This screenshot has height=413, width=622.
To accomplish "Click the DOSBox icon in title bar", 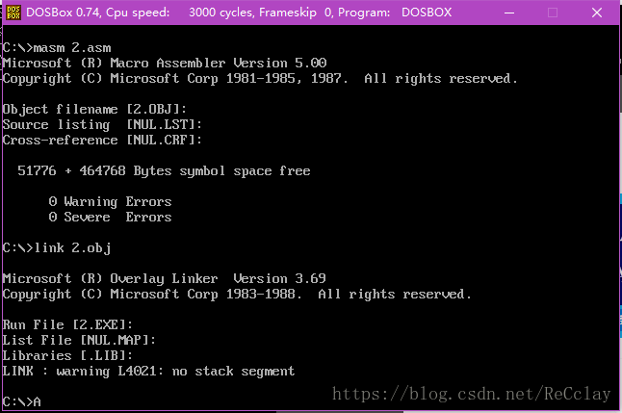I will tap(13, 13).
